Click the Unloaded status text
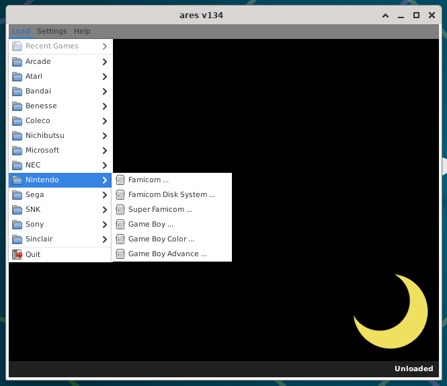This screenshot has height=386, width=447. [x=414, y=369]
